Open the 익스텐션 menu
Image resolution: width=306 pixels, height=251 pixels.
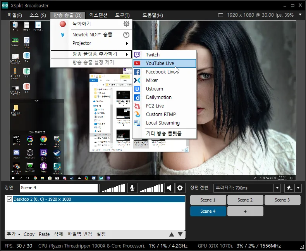[98, 15]
